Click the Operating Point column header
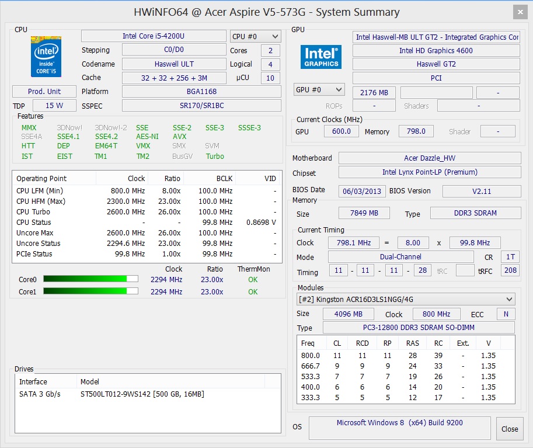533x448 pixels. [54, 178]
